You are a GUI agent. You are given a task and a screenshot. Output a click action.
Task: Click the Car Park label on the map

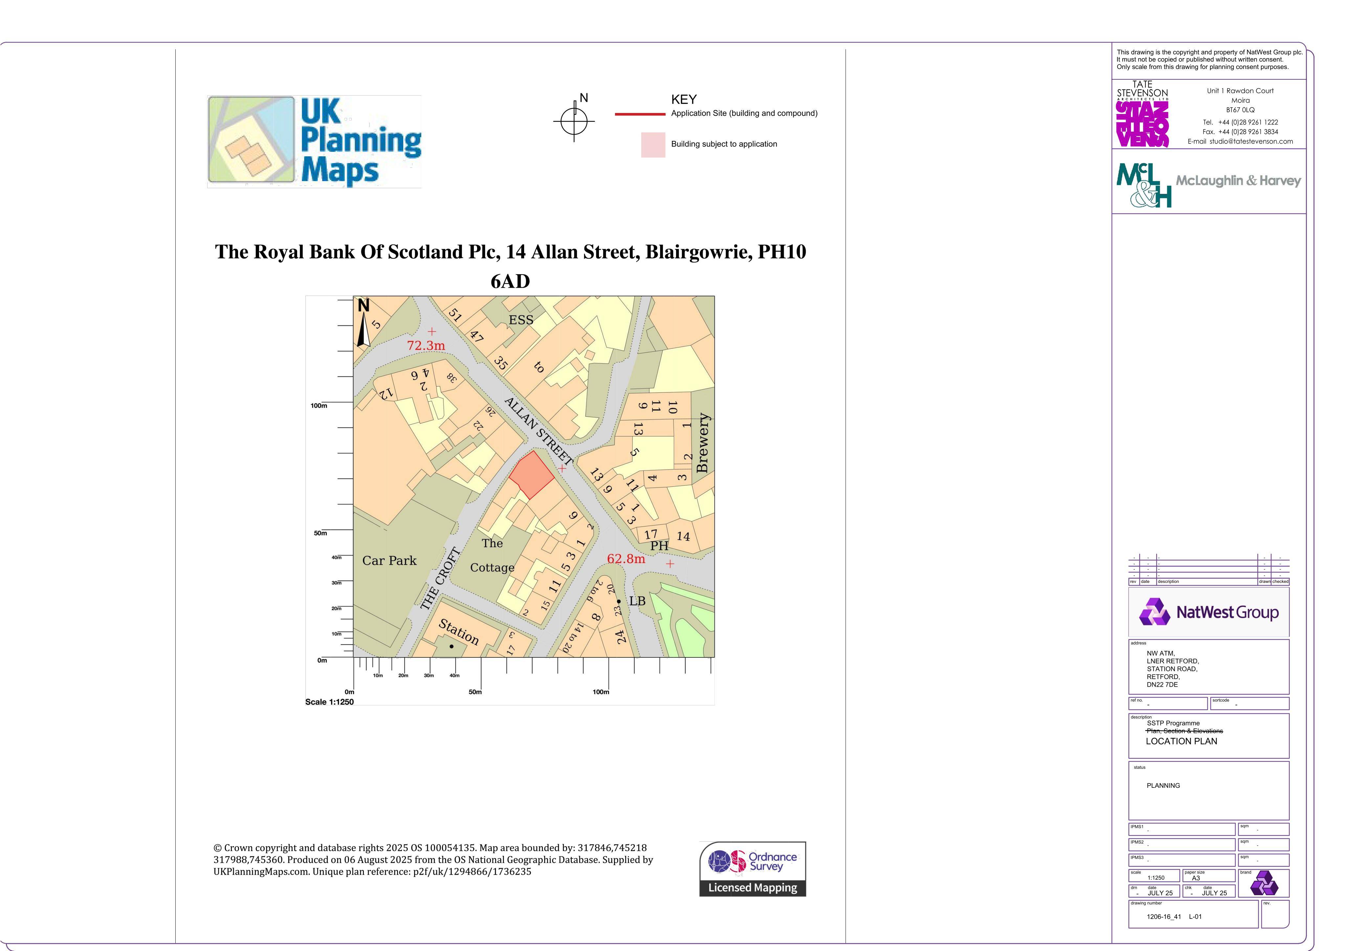(x=389, y=561)
